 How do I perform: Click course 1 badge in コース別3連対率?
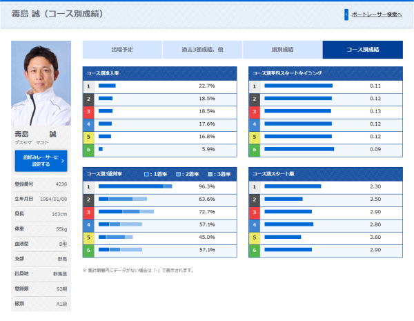(89, 187)
